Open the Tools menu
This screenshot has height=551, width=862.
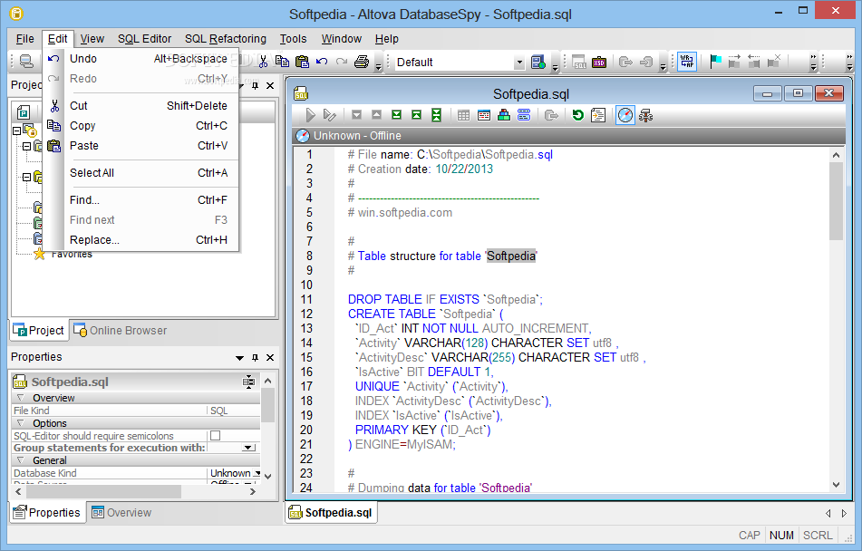[x=293, y=38]
